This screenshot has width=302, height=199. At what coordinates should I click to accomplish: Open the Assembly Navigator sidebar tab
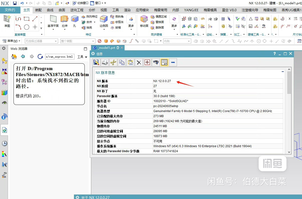click(4, 61)
